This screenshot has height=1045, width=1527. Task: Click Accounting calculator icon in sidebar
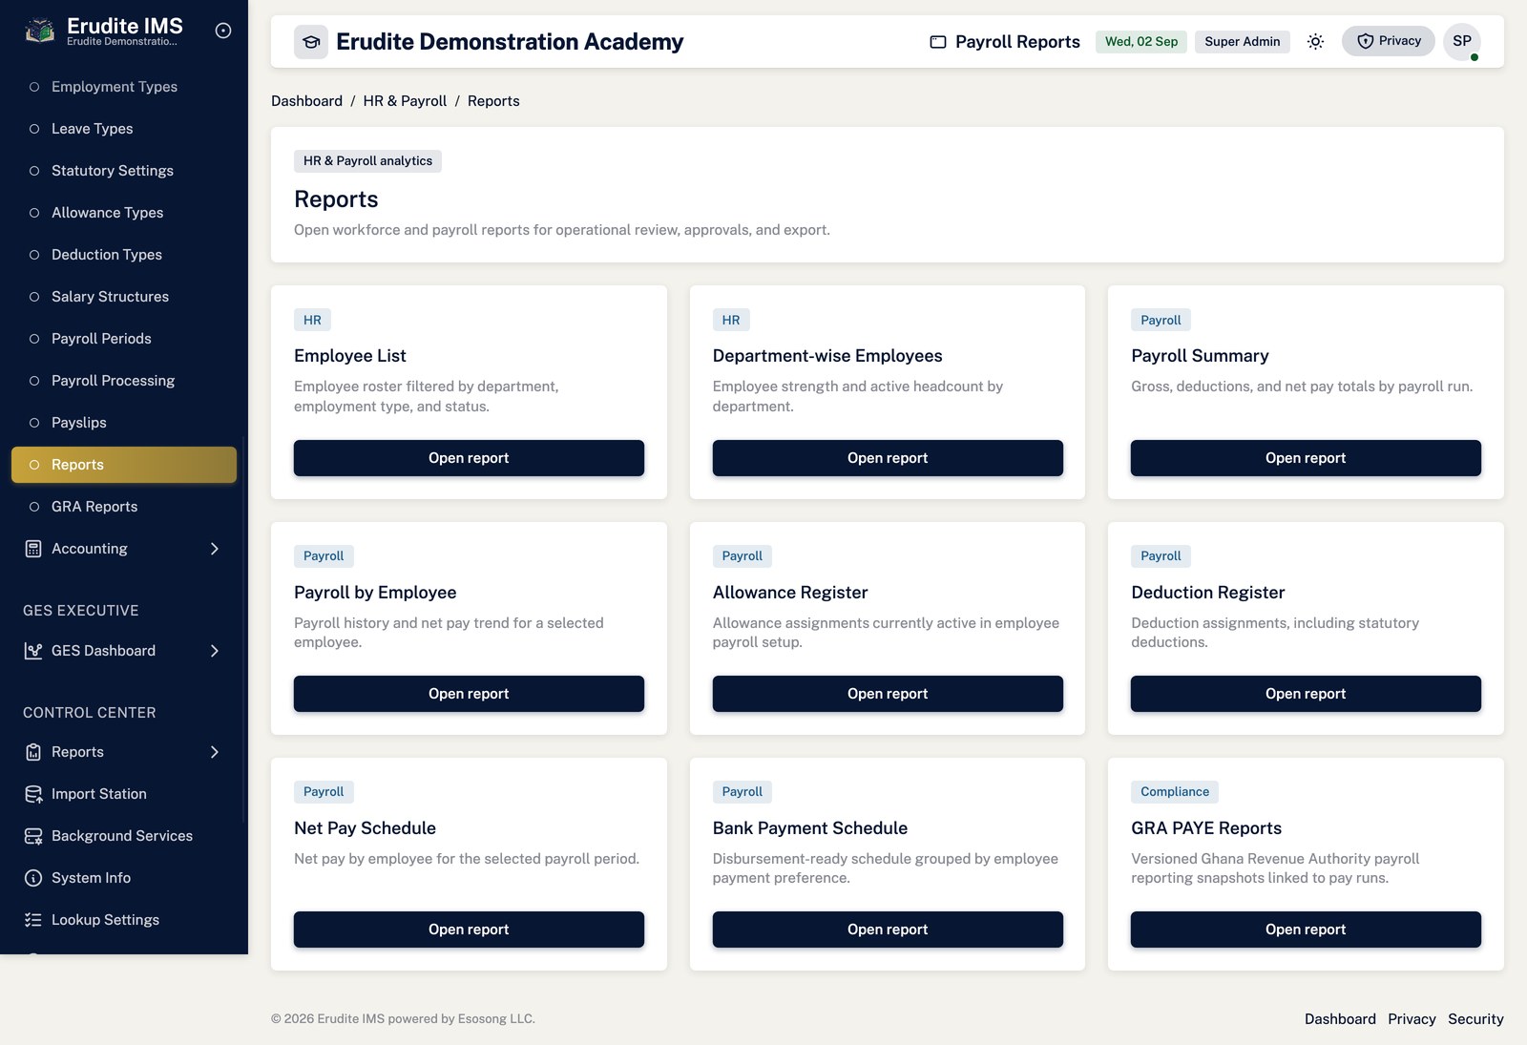click(33, 549)
